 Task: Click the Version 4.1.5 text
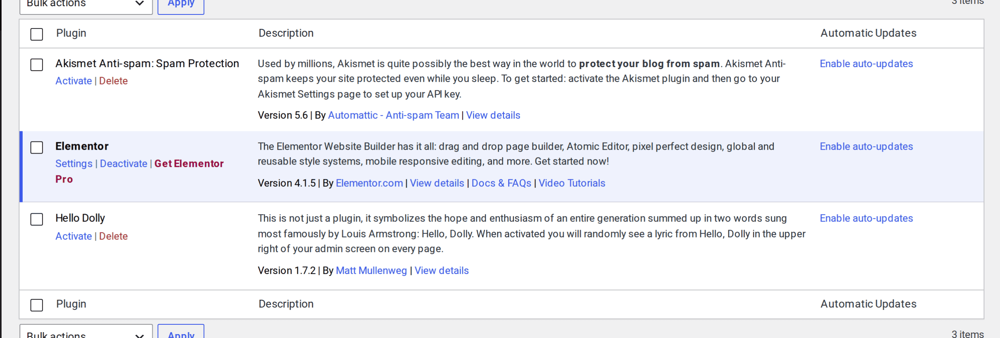coord(287,183)
